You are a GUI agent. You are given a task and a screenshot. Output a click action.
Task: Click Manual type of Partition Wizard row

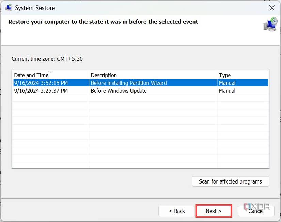coord(227,83)
